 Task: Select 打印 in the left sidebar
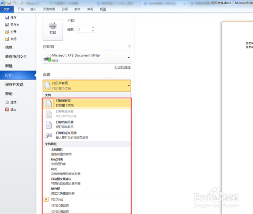[x=18, y=75]
